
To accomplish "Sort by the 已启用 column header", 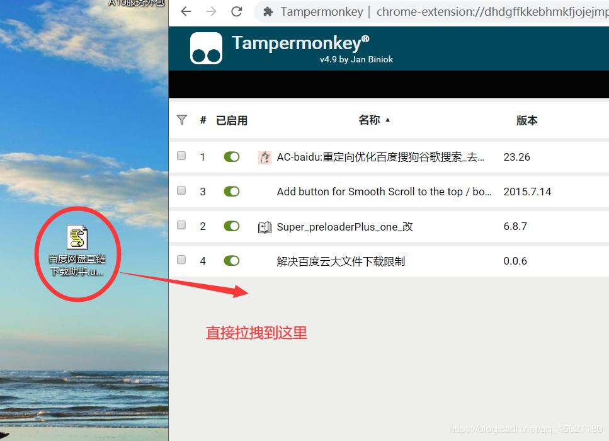I will [x=232, y=120].
